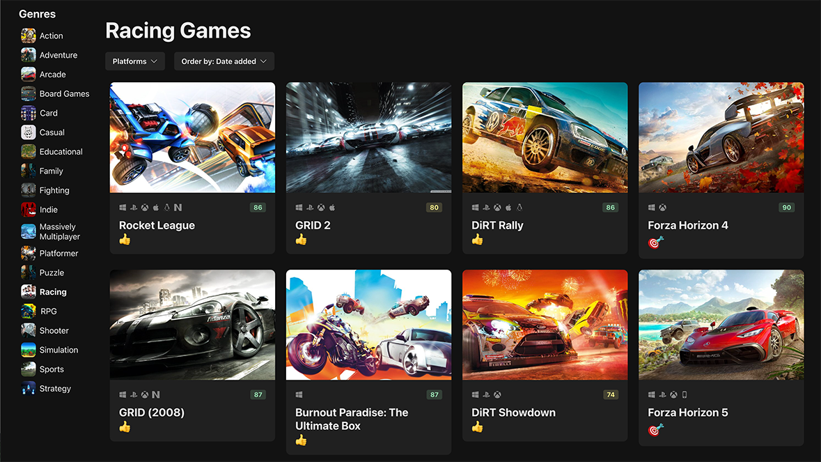Click the RPG genre icon in the sidebar
This screenshot has width=821, height=462.
(x=28, y=311)
